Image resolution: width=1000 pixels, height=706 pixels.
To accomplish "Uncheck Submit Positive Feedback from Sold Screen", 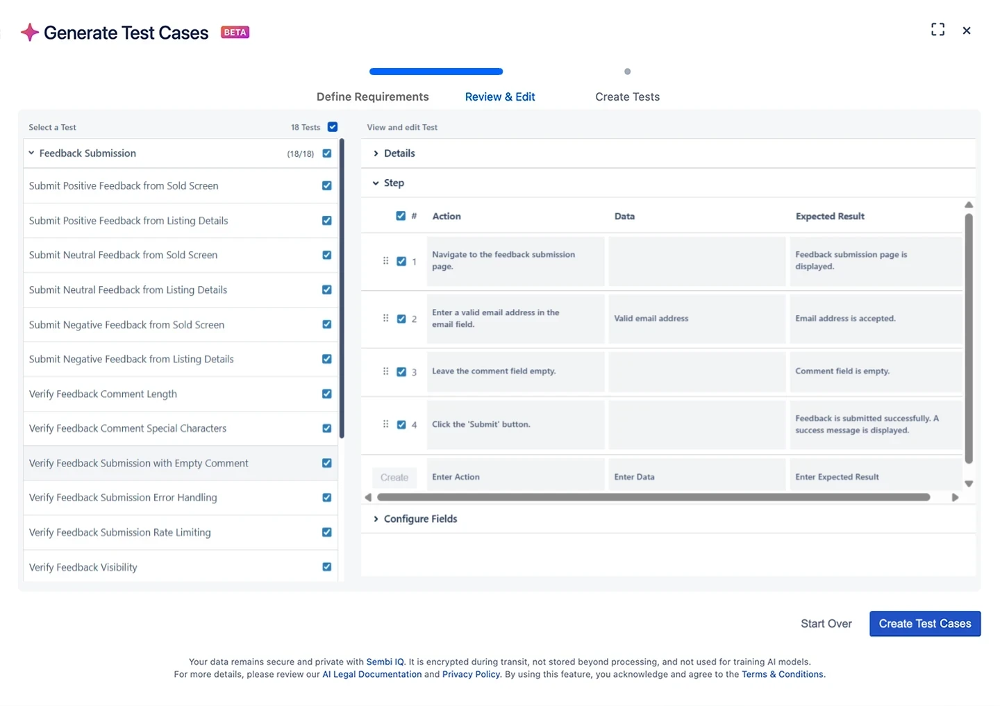I will [326, 186].
